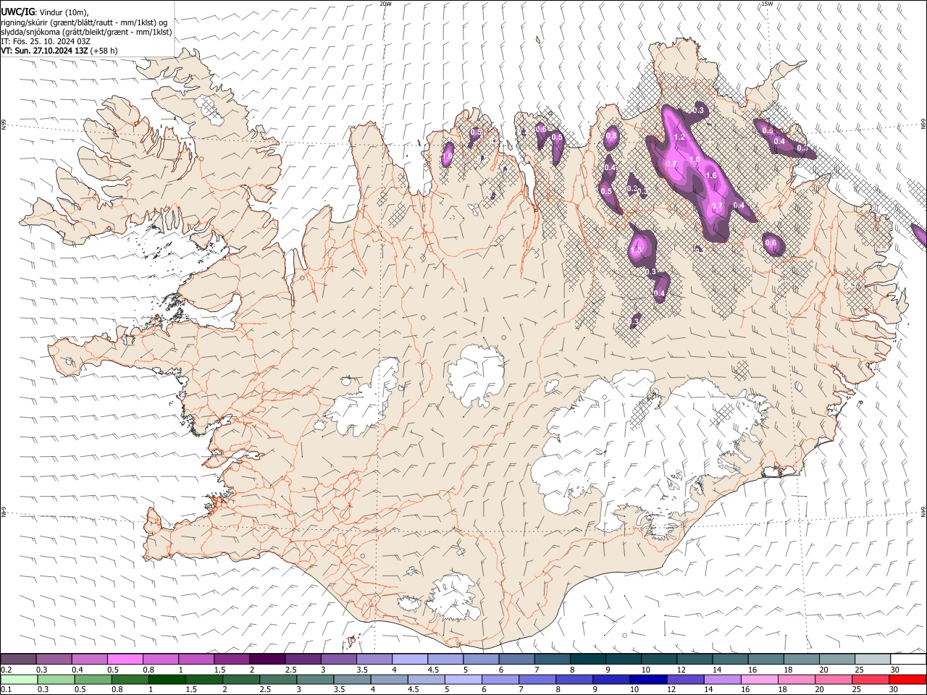Click the round Hofsjökull glacier in central Iceland
Image resolution: width=927 pixels, height=695 pixels.
point(476,376)
